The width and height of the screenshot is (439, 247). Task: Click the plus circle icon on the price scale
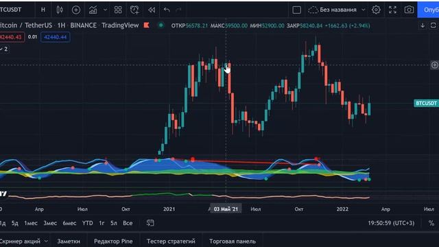434,65
